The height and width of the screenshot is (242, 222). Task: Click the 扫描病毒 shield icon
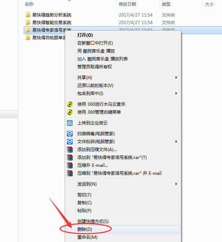coord(70,134)
